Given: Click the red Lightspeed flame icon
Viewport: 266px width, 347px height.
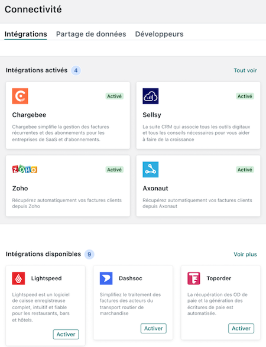Looking at the screenshot, I should tap(18, 278).
